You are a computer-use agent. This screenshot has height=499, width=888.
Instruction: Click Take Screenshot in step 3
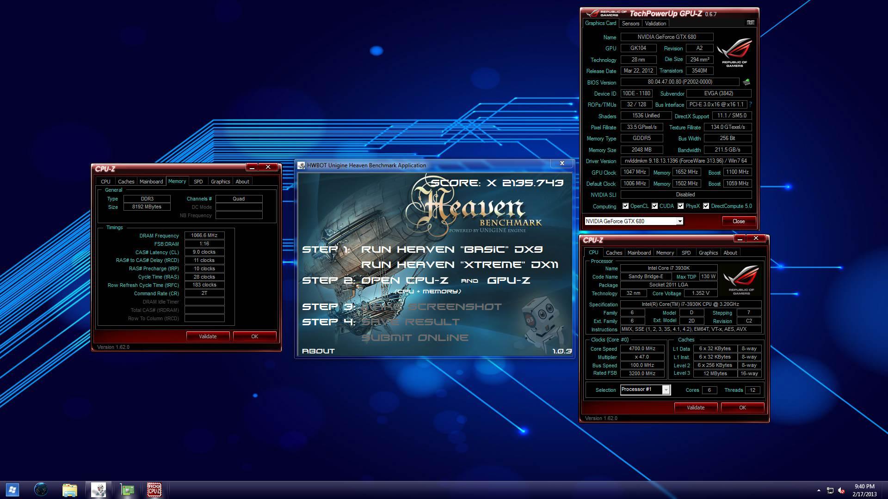431,307
